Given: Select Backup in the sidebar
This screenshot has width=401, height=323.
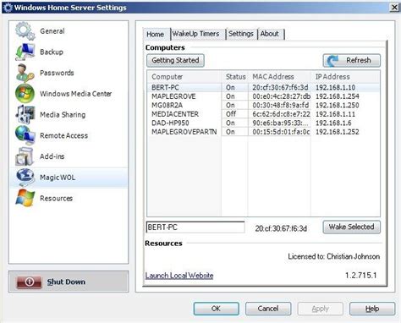Looking at the screenshot, I should click(52, 52).
